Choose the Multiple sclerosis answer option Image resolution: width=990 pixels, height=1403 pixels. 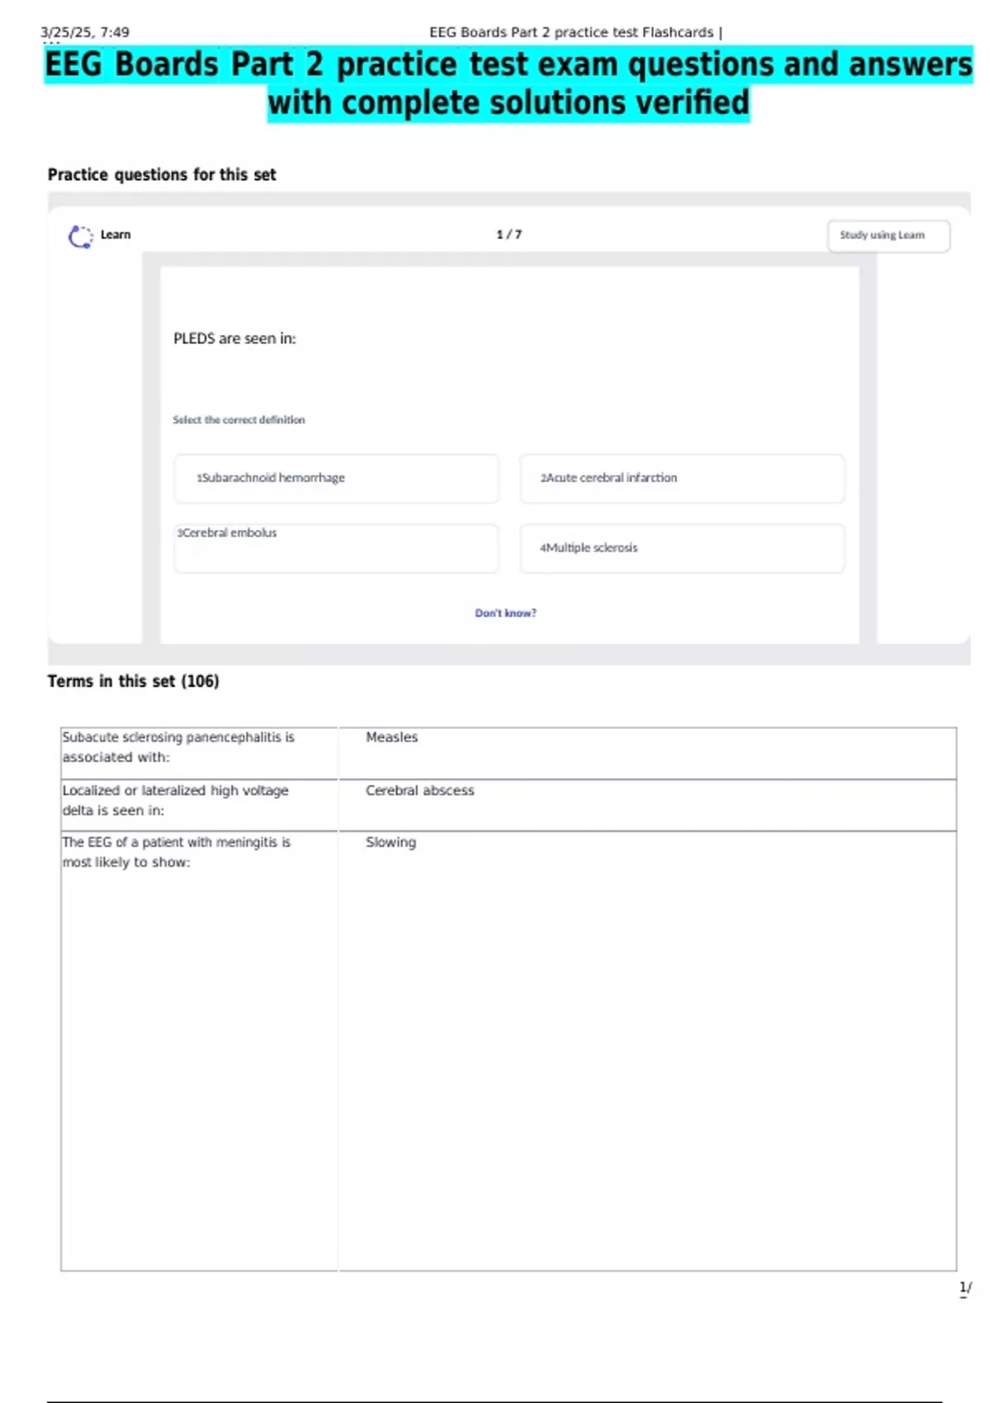[x=681, y=548]
